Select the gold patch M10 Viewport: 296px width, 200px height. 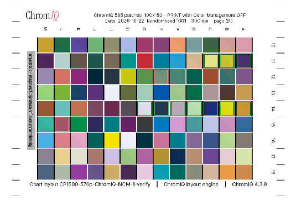pyautogui.click(x=46, y=45)
